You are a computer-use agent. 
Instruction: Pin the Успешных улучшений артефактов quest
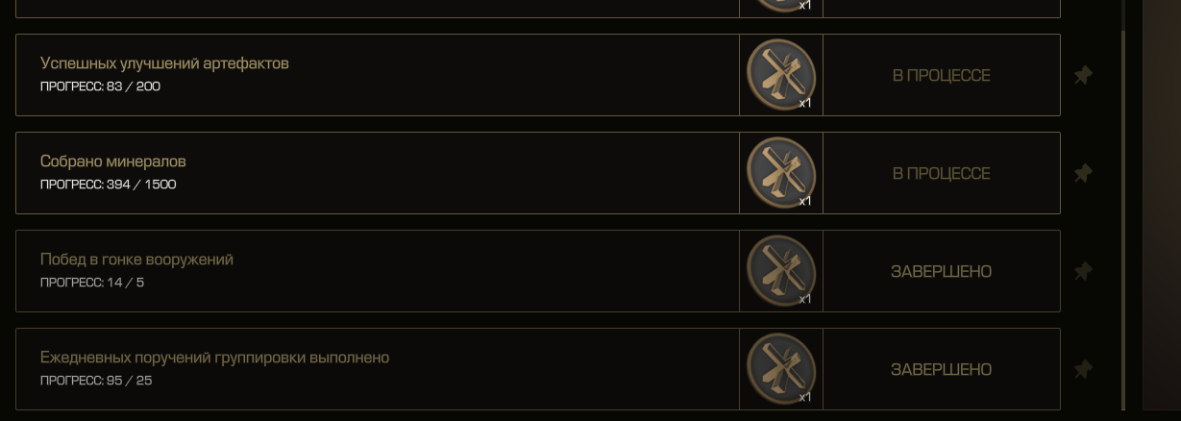click(1083, 75)
